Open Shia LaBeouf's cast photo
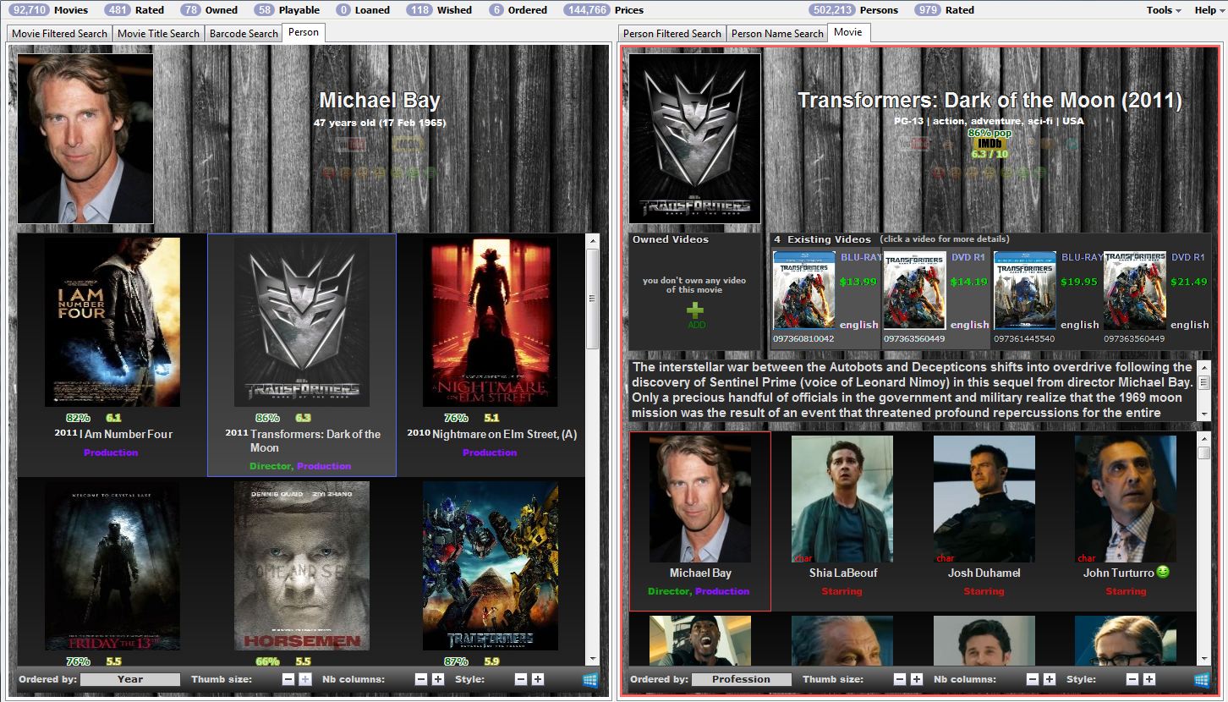The height and width of the screenshot is (702, 1228). 842,499
